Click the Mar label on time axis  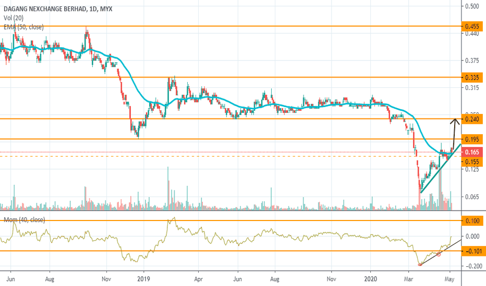408,279
